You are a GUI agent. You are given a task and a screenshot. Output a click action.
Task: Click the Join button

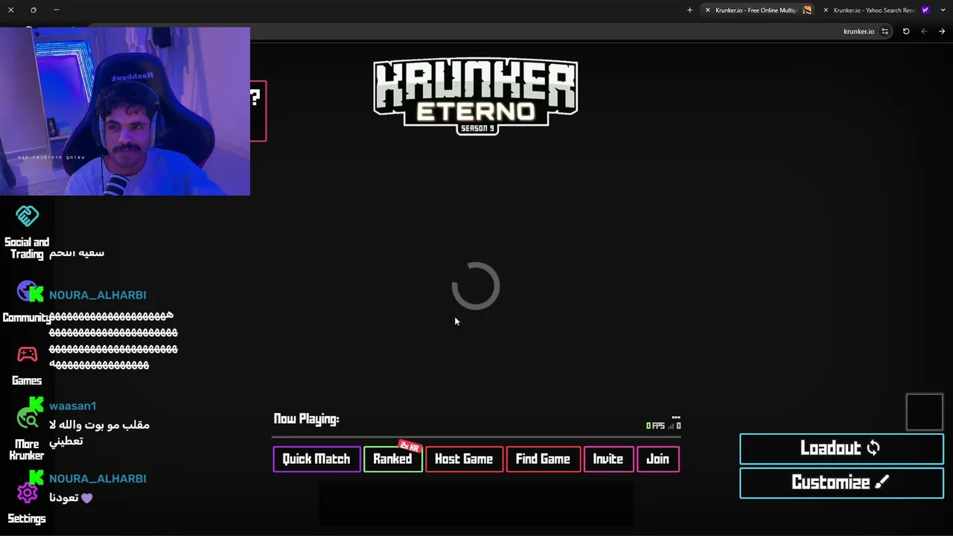pyautogui.click(x=657, y=459)
